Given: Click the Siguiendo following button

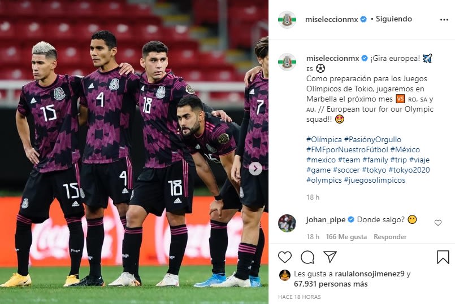Looking at the screenshot, I should pyautogui.click(x=394, y=19).
